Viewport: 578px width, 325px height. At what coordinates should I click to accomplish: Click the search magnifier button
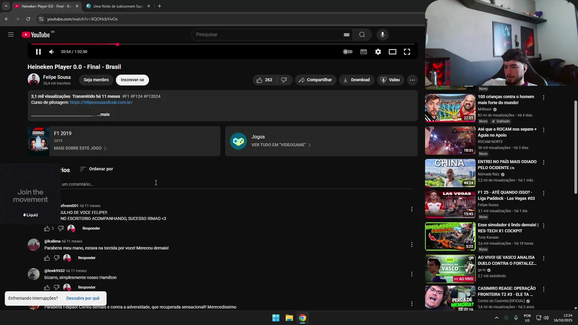362,35
